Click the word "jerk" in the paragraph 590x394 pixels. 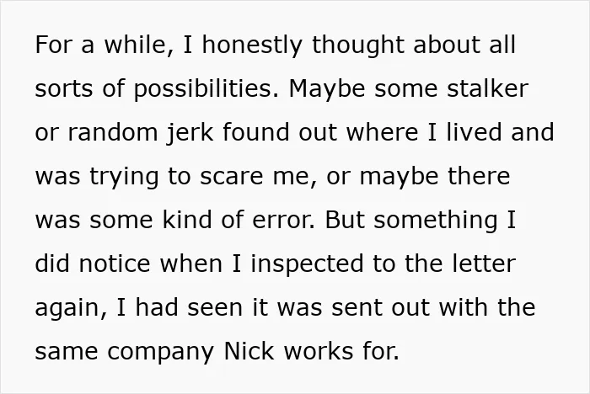(190, 133)
